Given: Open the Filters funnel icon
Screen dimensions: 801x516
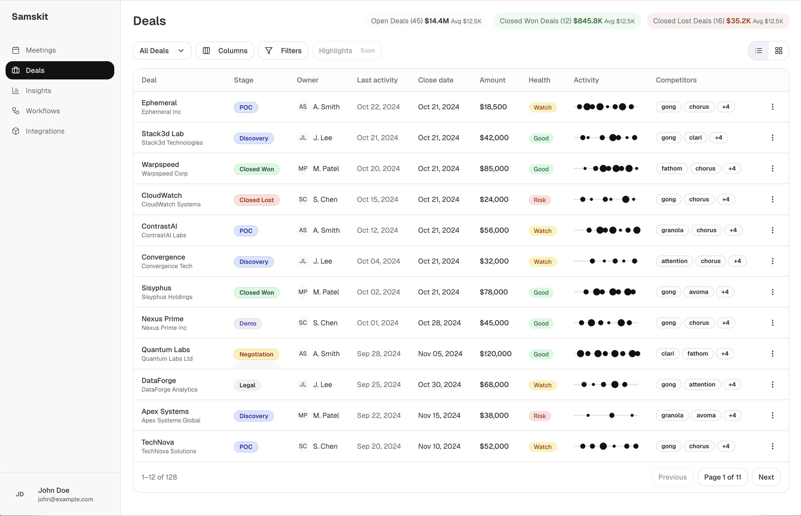Looking at the screenshot, I should point(269,50).
